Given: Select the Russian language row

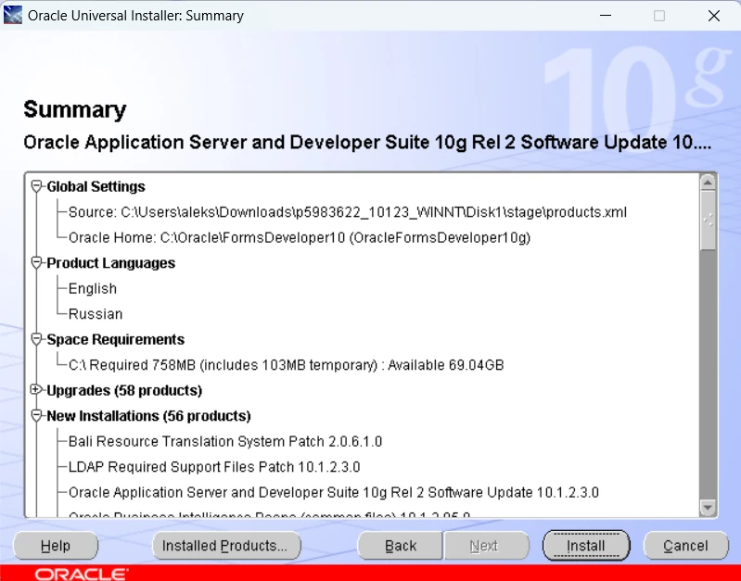Looking at the screenshot, I should [96, 314].
